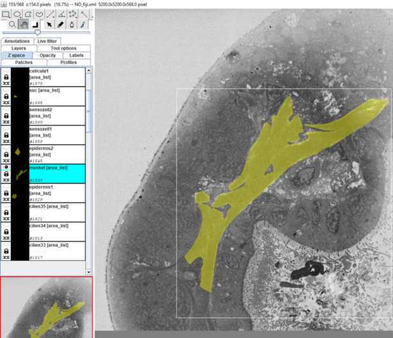This screenshot has width=393, height=338.
Task: Select the Oval selection tool
Action: (17, 14)
